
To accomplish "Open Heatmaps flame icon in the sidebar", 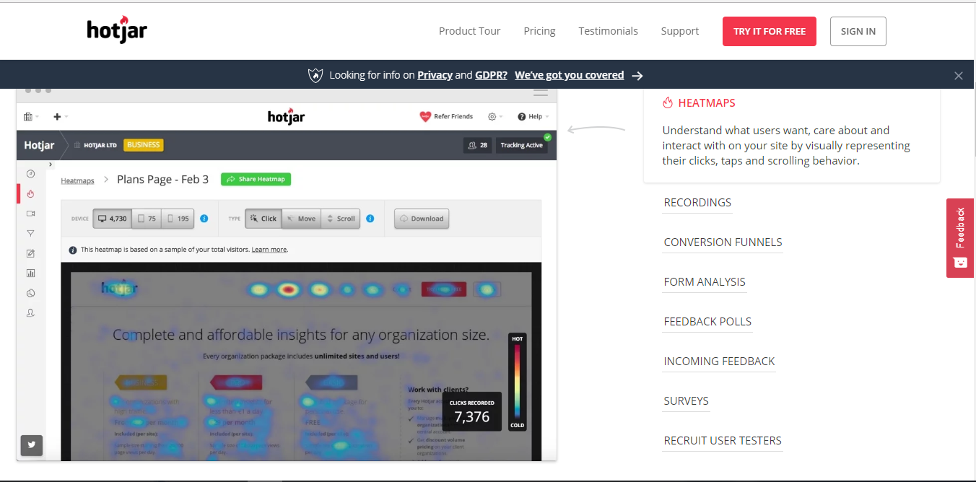I will 30,193.
